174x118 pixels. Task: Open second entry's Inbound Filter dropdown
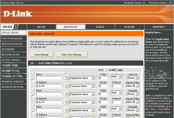point(133,102)
